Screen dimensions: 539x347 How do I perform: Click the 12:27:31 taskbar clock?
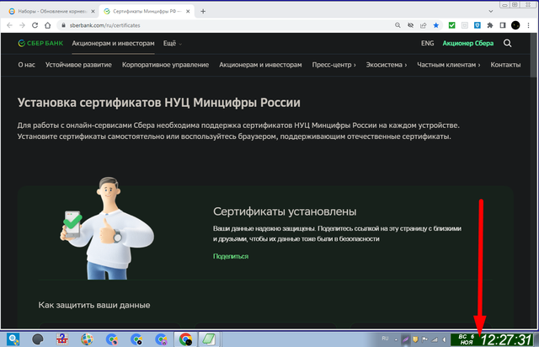coord(506,339)
